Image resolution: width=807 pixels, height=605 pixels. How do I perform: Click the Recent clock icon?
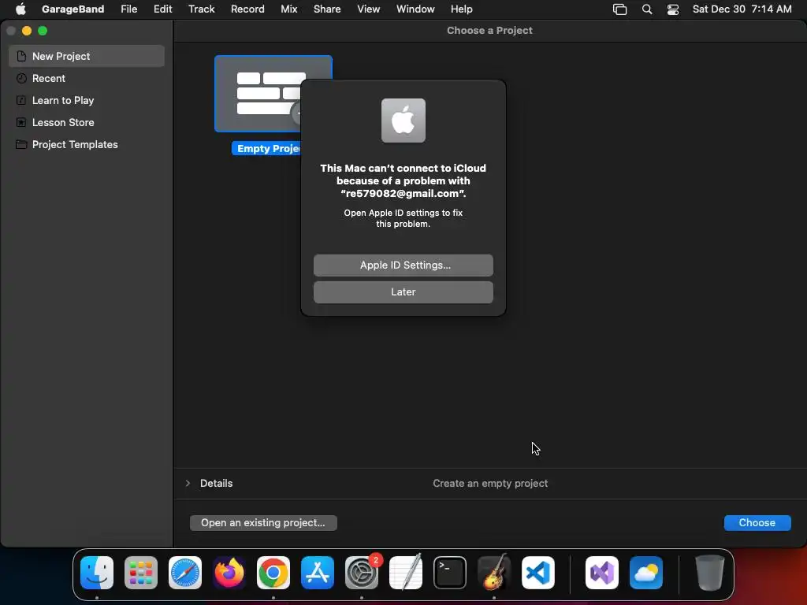21,78
